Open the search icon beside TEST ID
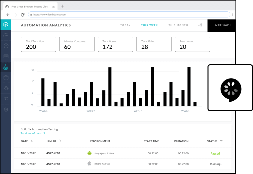Viewport: 253px width, 174px height. click(x=60, y=141)
